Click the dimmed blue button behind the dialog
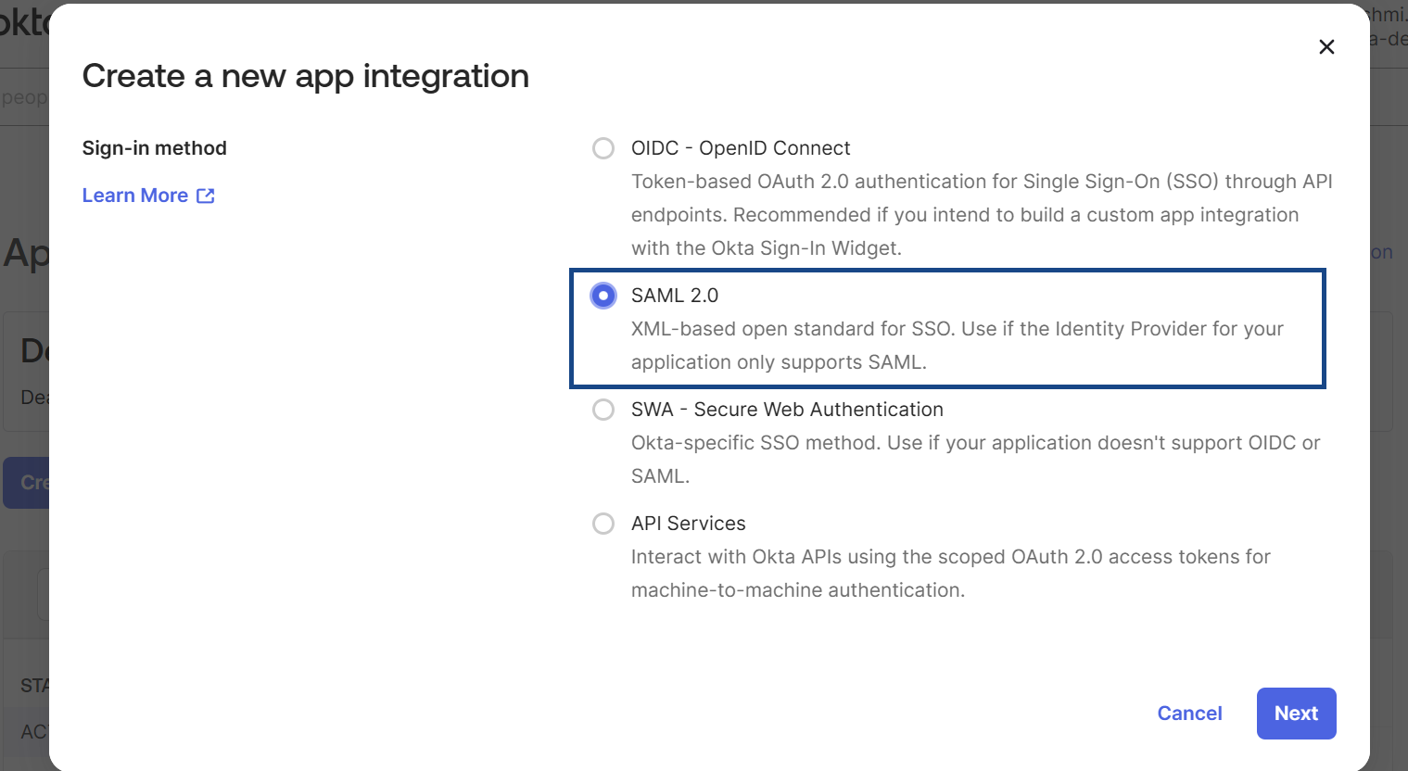Screen dimensions: 1408x771 tap(26, 482)
